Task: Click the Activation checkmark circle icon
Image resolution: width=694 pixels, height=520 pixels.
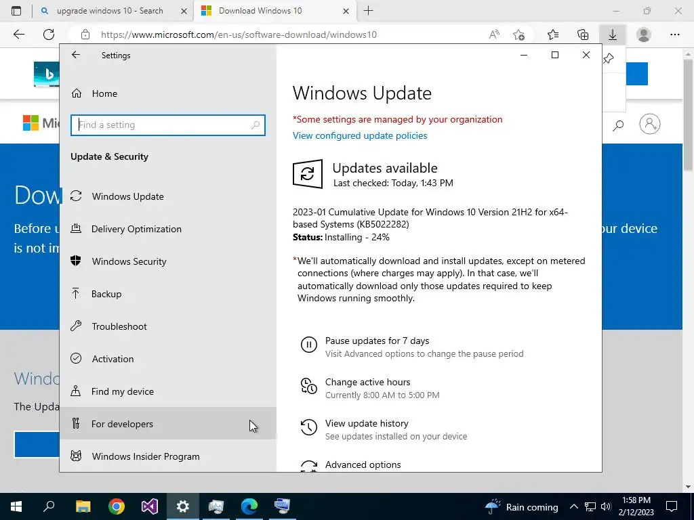Action: (76, 358)
